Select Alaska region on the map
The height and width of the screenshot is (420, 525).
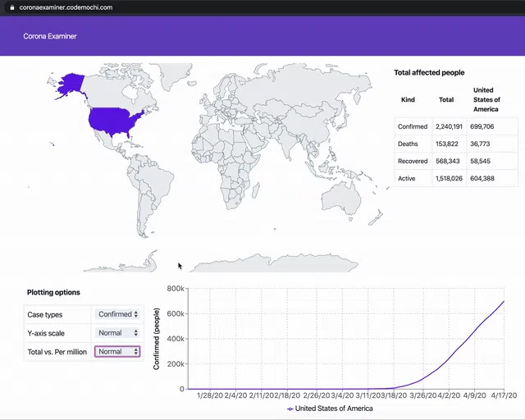(x=71, y=84)
